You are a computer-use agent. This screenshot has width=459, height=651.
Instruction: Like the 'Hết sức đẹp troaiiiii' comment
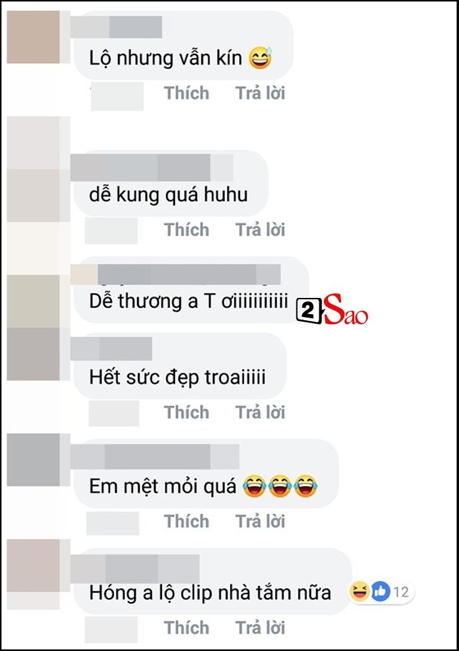pos(186,412)
